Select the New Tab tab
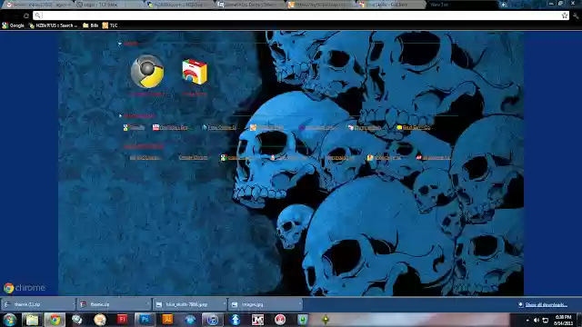 (460, 5)
